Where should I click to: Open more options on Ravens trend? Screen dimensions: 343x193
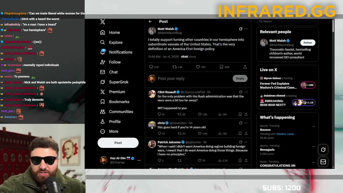314,127
